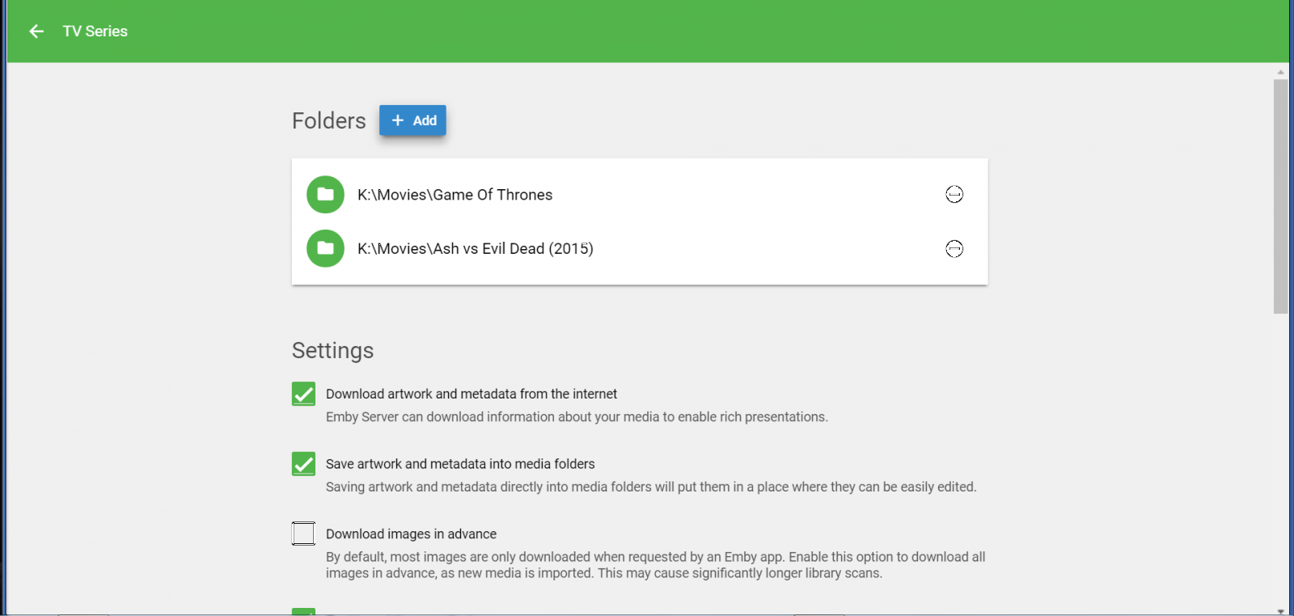This screenshot has width=1294, height=616.
Task: Disable Download artwork and metadata from the internet checkbox
Action: [303, 394]
